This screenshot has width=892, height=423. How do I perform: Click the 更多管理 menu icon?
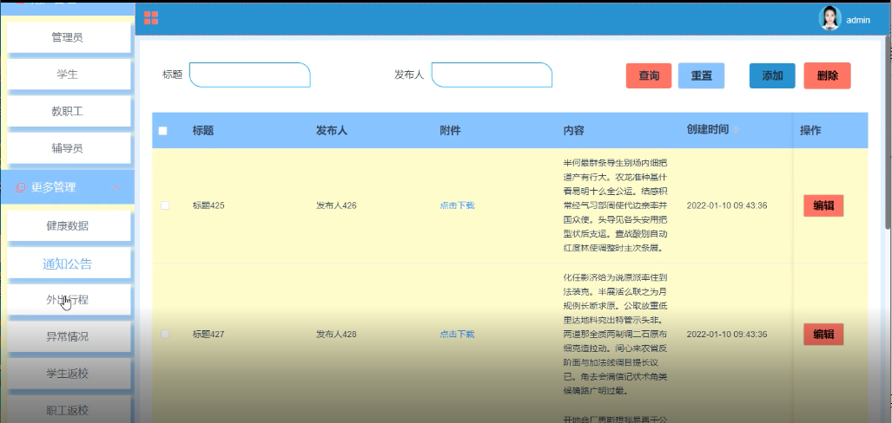[x=20, y=187]
